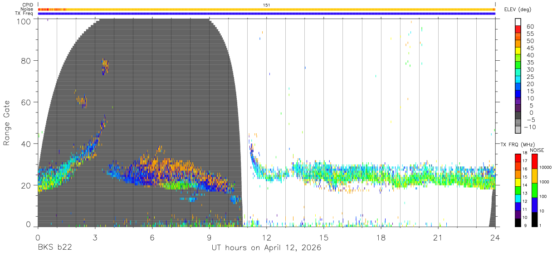Click the ELEV scale value 35
The width and height of the screenshot is (557, 257).
(529, 62)
